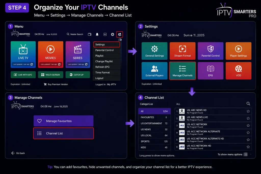
Task: Click the recording icon in Menu header
Action: coord(105,34)
